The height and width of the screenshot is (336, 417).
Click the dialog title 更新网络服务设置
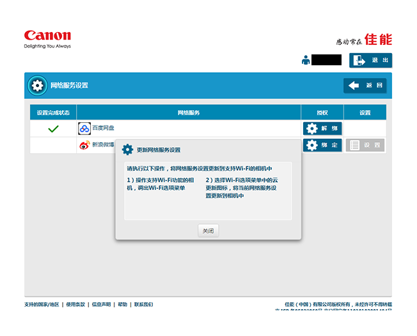click(159, 150)
